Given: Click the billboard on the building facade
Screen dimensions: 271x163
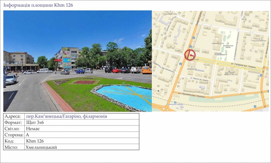Looking at the screenshot, I should [x=67, y=59].
